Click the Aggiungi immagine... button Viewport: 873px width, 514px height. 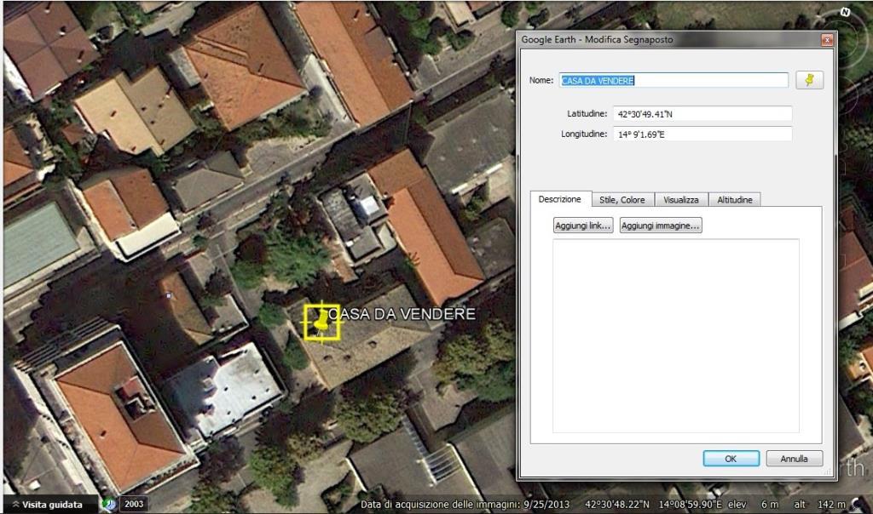click(x=661, y=225)
